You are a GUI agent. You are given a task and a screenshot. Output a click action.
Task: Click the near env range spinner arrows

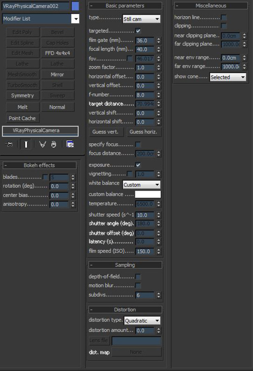(x=244, y=58)
